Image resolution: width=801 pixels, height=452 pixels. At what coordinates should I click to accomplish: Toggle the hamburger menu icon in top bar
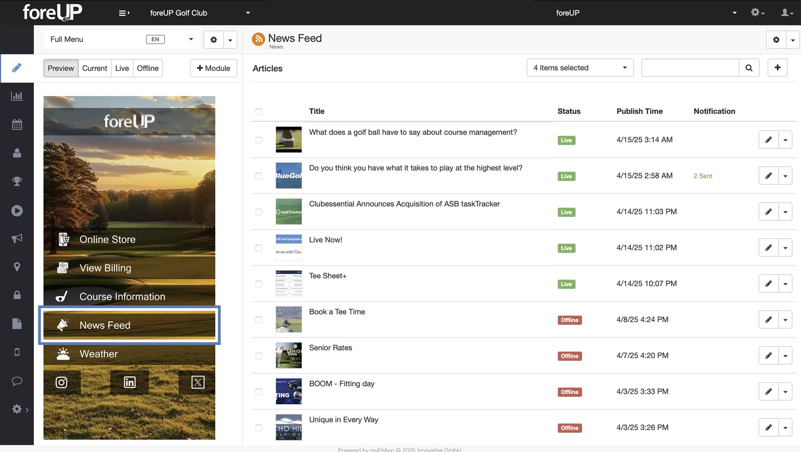pos(124,13)
